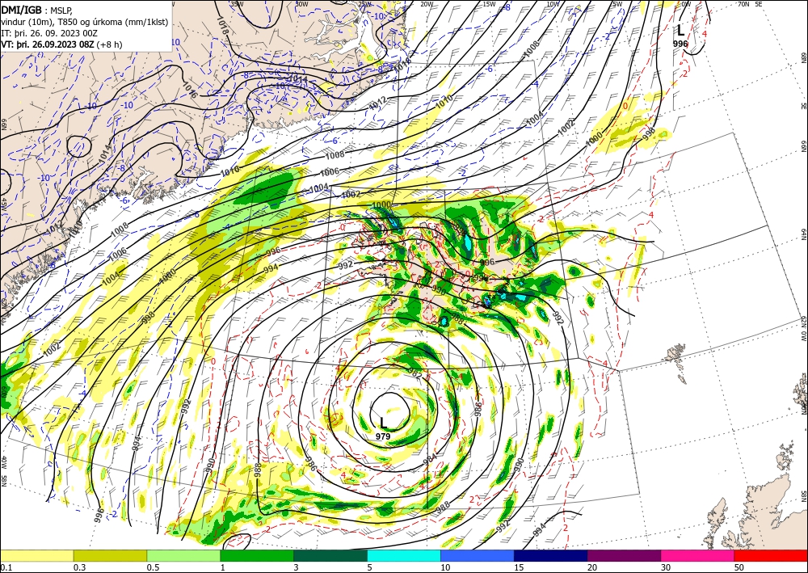Screen dimensions: 808x573
Task: Click the yellow 0.1–0.3 legend color segment
Action: click(36, 555)
